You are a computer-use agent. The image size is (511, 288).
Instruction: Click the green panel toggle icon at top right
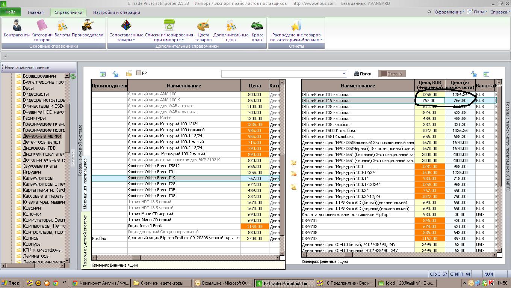coord(486,74)
